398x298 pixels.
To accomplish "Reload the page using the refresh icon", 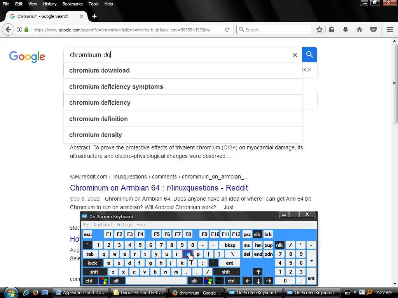I will pyautogui.click(x=227, y=29).
